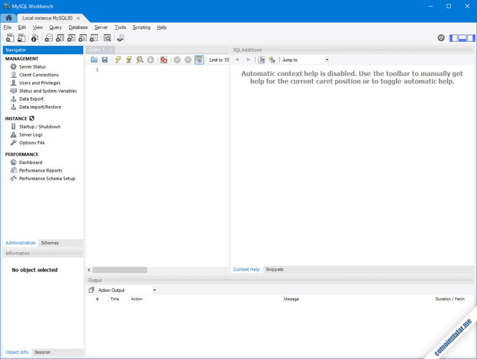Open the Limit to 10 rows dropdown
The image size is (477, 359).
click(219, 60)
